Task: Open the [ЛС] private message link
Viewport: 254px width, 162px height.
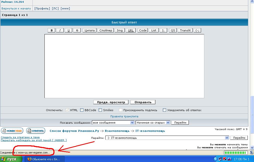Action: [x=55, y=8]
